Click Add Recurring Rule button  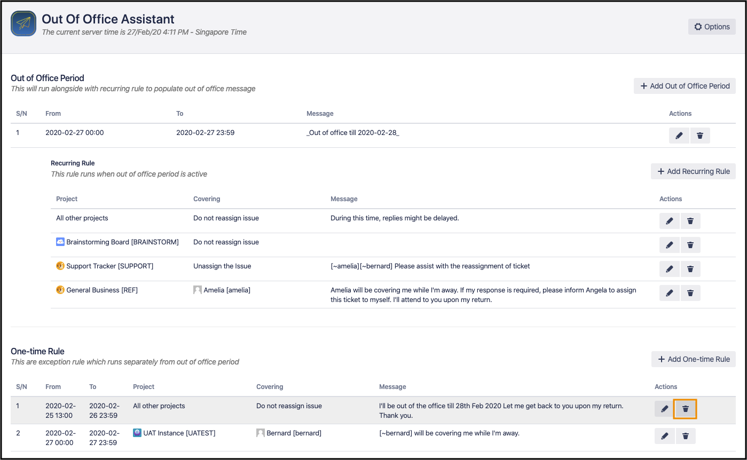[693, 171]
